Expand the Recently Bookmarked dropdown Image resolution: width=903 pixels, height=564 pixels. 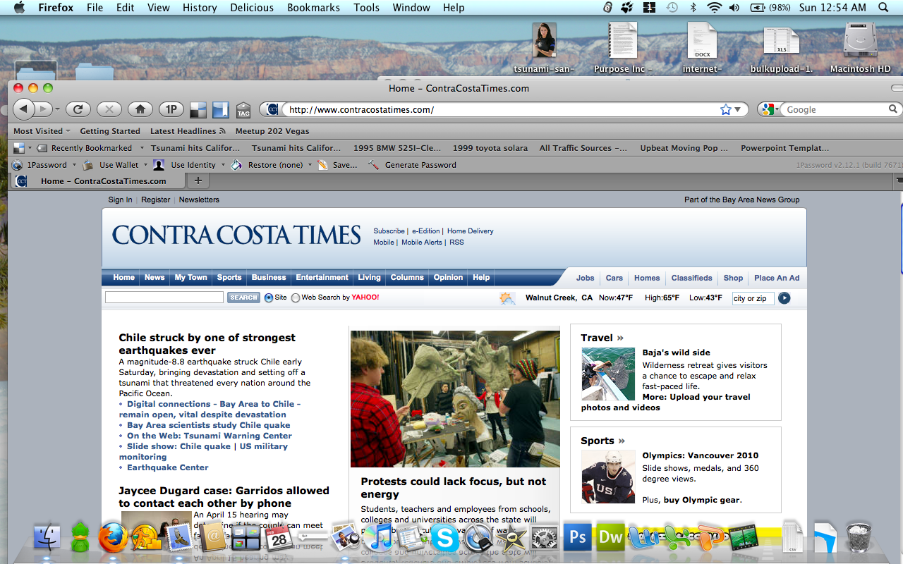tap(142, 148)
